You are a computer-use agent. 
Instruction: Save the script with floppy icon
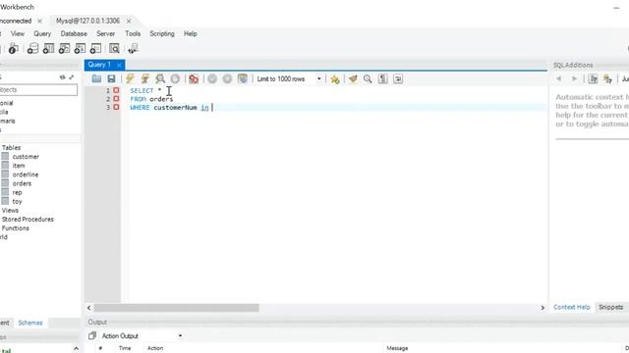(x=111, y=78)
